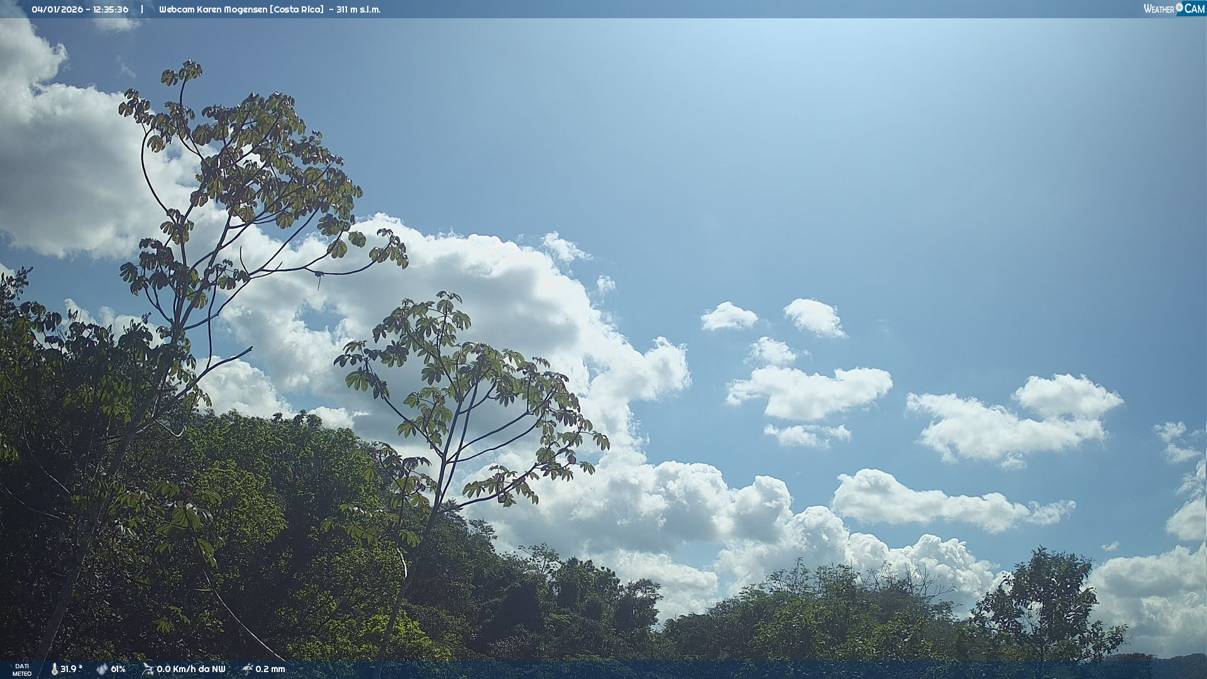Click the rain umbrella precipitation icon
Viewport: 1207px width, 679px height.
click(x=247, y=669)
